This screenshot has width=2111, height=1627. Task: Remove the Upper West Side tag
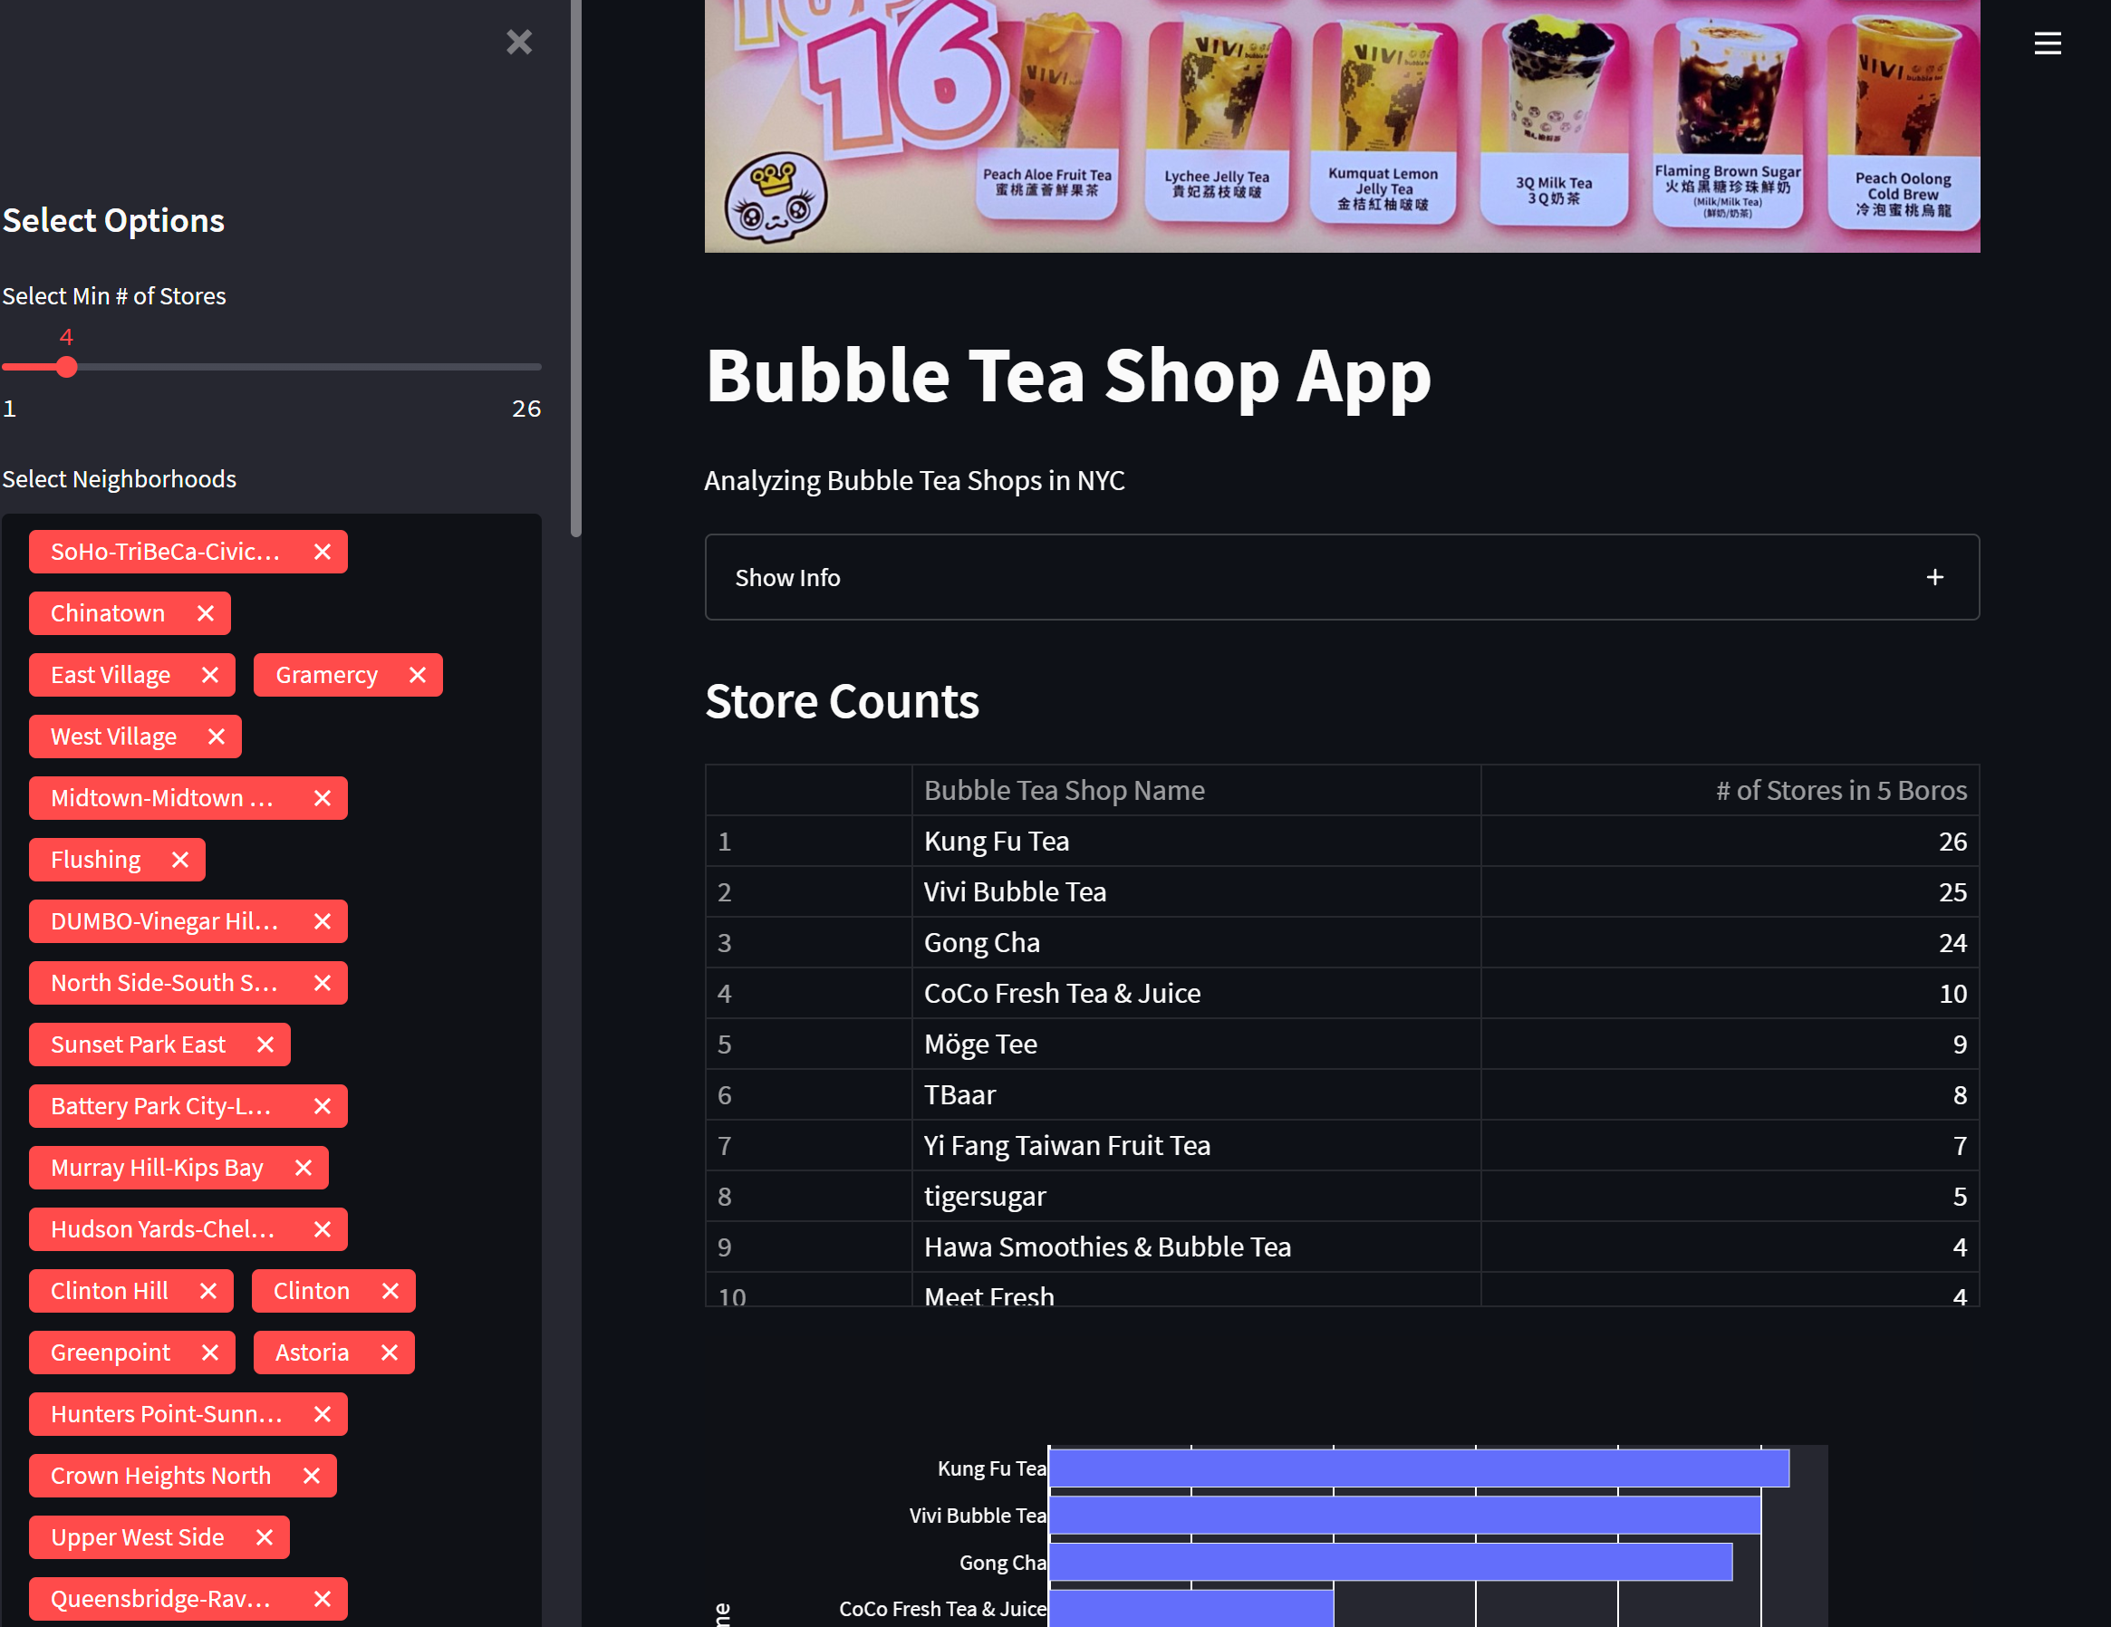tap(264, 1537)
